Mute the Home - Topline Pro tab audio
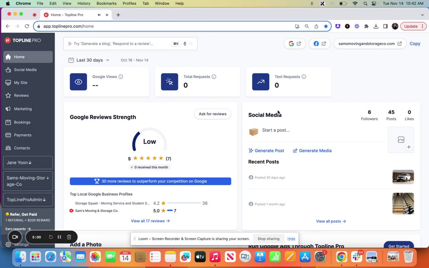This screenshot has width=429, height=268. (99, 15)
